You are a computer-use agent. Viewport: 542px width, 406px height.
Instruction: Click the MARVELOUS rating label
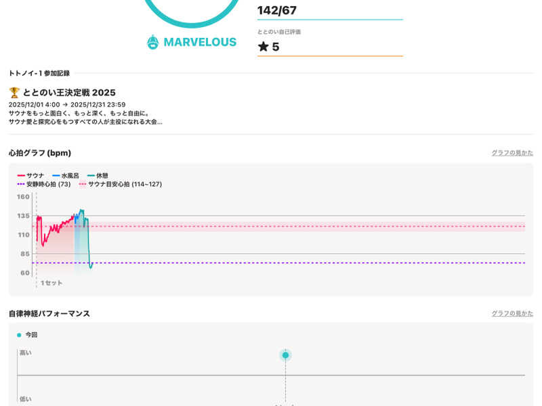coord(199,42)
